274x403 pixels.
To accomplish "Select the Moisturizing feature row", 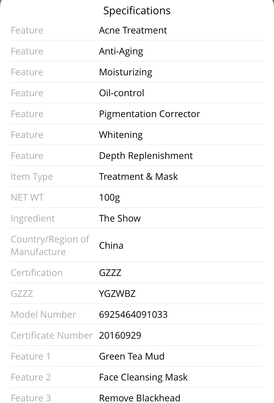I will [137, 72].
